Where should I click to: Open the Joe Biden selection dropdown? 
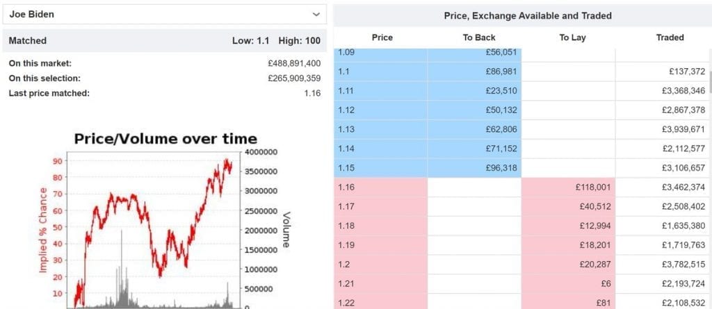tap(164, 14)
